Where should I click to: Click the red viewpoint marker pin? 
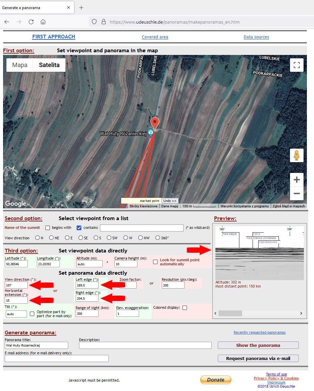click(155, 122)
